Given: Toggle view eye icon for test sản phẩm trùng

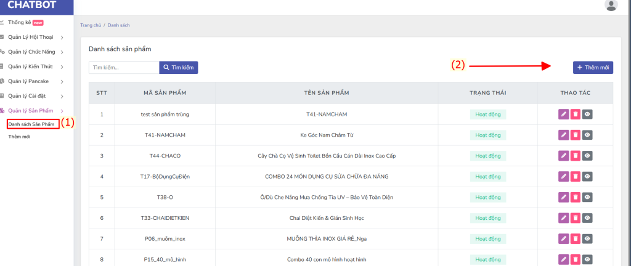Looking at the screenshot, I should 587,114.
